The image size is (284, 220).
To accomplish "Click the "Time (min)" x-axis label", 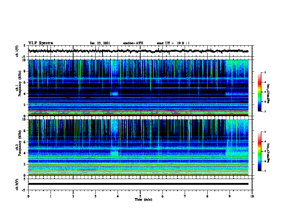I will [x=143, y=200].
